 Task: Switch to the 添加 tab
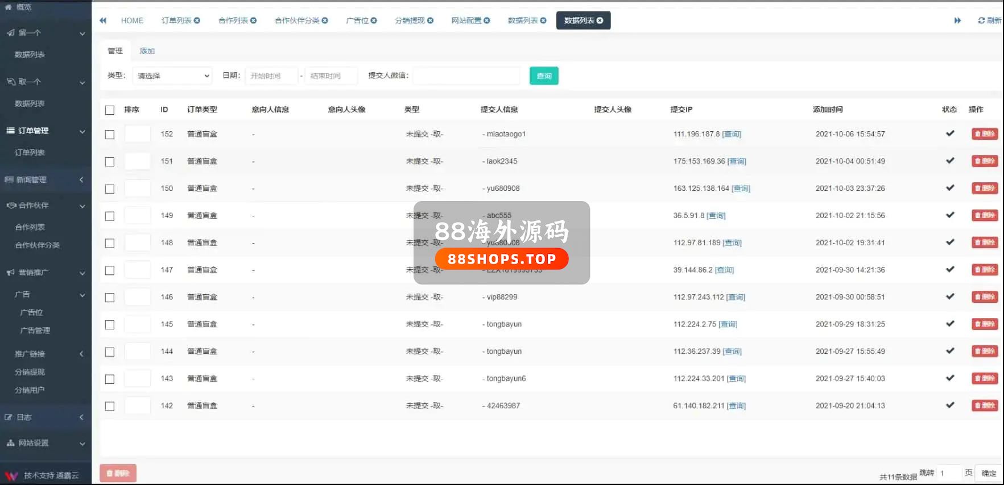pos(147,51)
